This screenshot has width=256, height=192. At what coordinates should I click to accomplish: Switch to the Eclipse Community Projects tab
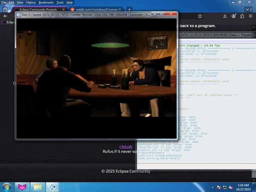click(38, 10)
